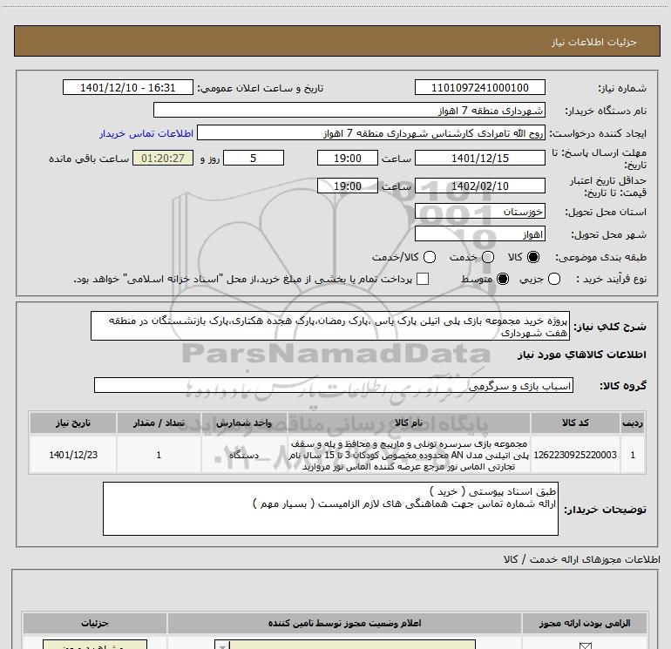Viewport: 671px width, 649px height.
Task: Open the اطلاعات تماس خریدار link
Action: pos(146,133)
